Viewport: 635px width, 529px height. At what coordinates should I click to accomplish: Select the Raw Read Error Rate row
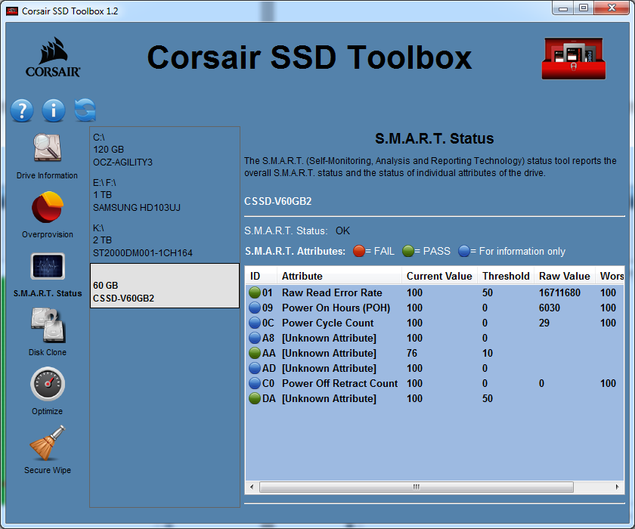point(332,292)
